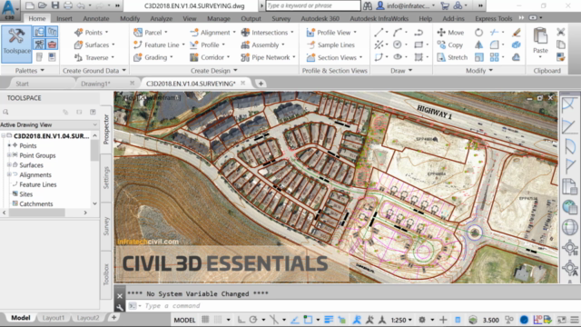Viewport: 581px width, 327px height.
Task: Select the Copy tool
Action: coord(450,45)
